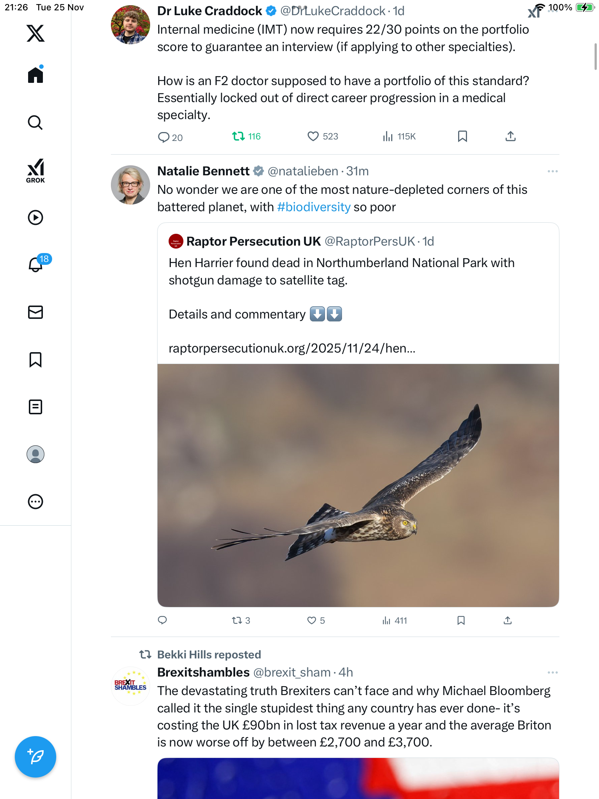The width and height of the screenshot is (599, 799).
Task: Open the Lists icon in sidebar
Action: pos(35,407)
